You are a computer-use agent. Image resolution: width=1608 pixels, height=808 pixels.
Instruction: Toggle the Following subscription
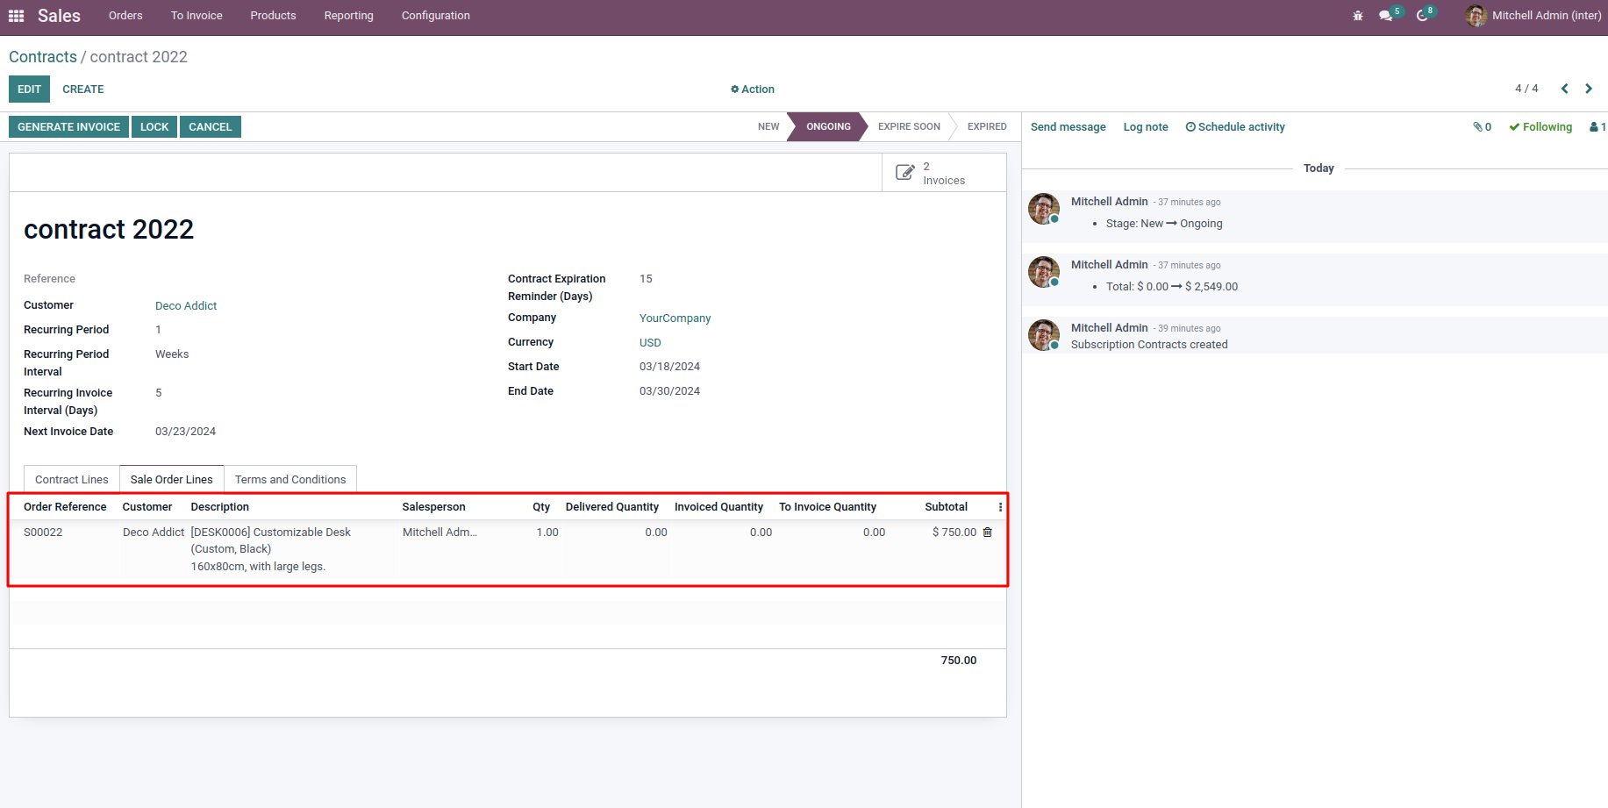[x=1540, y=127]
